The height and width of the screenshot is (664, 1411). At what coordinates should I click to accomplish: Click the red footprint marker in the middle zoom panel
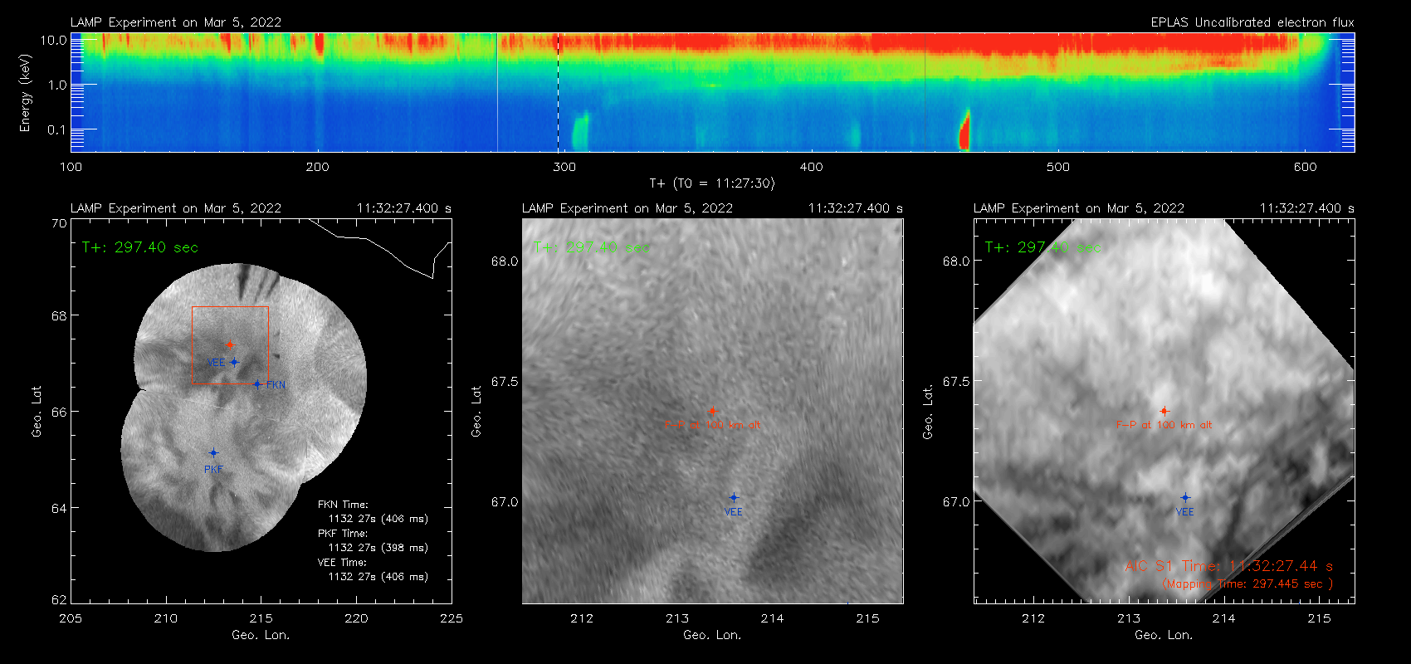tap(712, 411)
